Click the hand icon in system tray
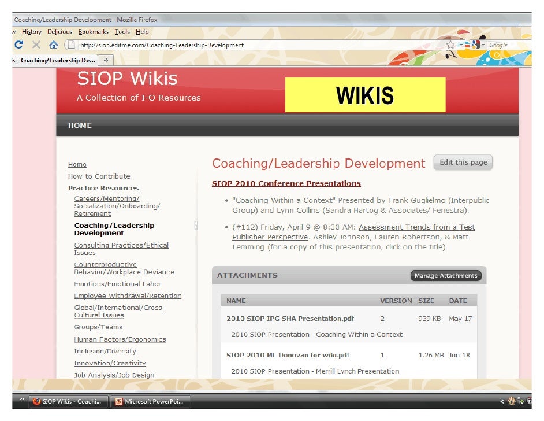Image resolution: width=544 pixels, height=421 pixels. tap(512, 401)
